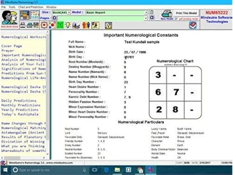Screen dimensions: 233x175
Task: Open the two people matching icon
Action: [86, 25]
